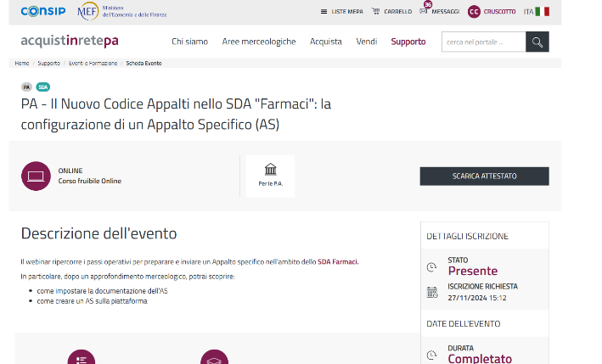The image size is (602, 364).
Task: Open the Carrello shopping cart
Action: [375, 12]
